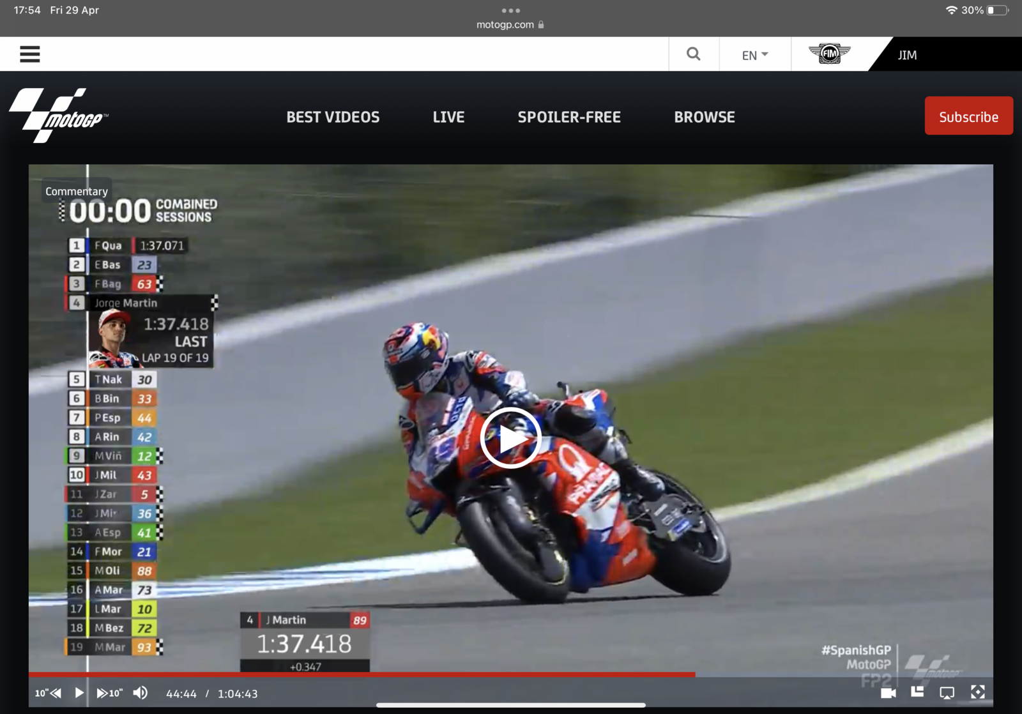Click F Qua row in leaderboard
This screenshot has width=1022, height=714.
point(128,245)
